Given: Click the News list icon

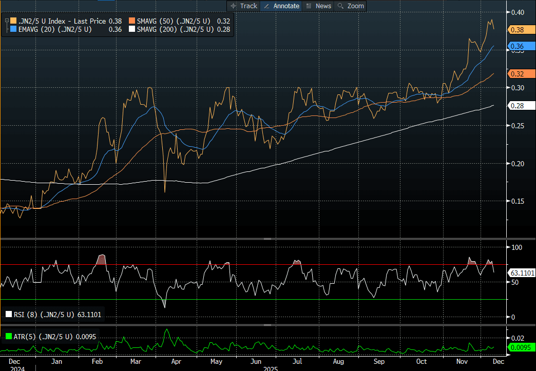Looking at the screenshot, I should (309, 6).
